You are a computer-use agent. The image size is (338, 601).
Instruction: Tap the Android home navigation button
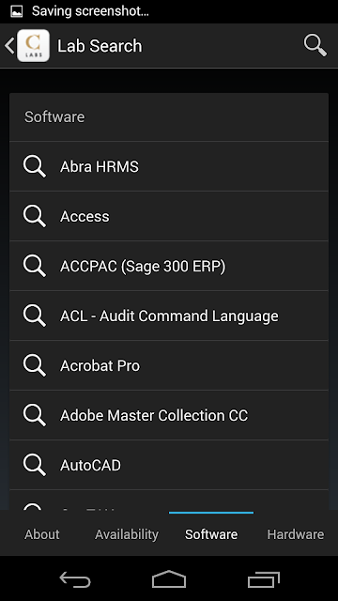(169, 578)
